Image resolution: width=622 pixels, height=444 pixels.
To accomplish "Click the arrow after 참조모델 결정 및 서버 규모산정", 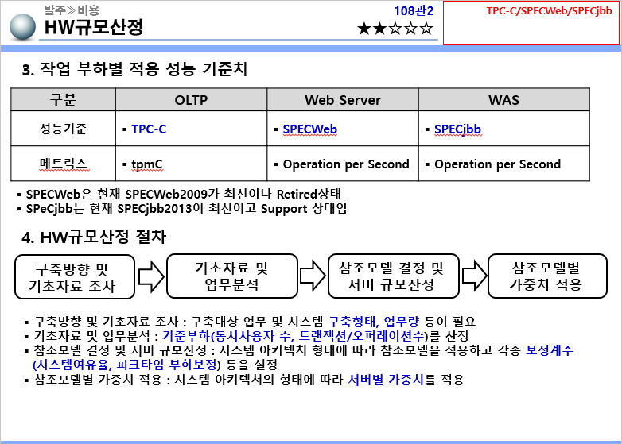I will click(x=474, y=276).
